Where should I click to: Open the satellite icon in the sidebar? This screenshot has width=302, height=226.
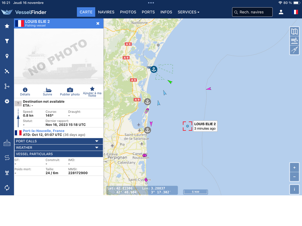point(7,71)
